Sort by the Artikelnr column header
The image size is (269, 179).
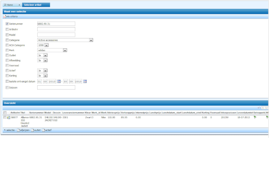click(15, 113)
